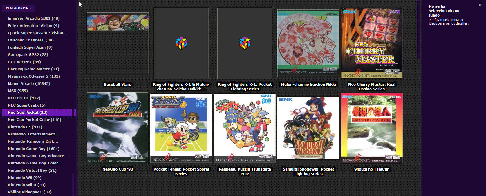Open the PLATAFORMA dropdown
This screenshot has width=486, height=196.
18,8
